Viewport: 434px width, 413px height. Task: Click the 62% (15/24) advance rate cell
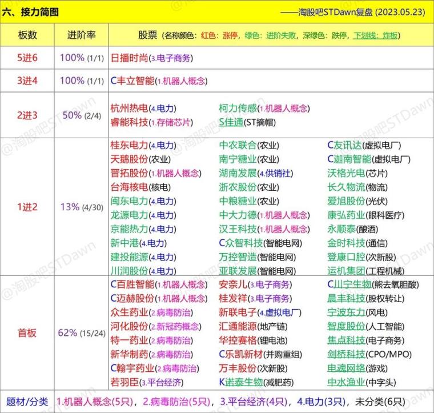click(x=81, y=332)
